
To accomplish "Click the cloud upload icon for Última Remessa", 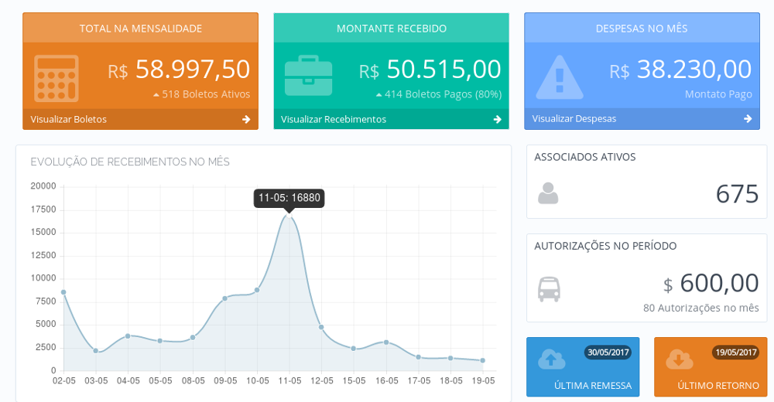I will (x=551, y=359).
